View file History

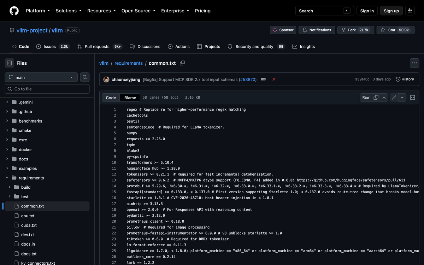coord(405,79)
